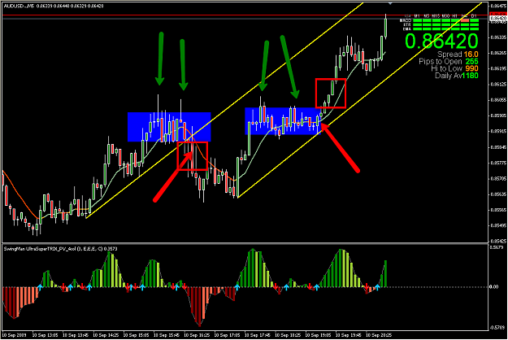The height and width of the screenshot is (340, 508).
Task: Click the 0.86195 price axis label
Action: 499,68
